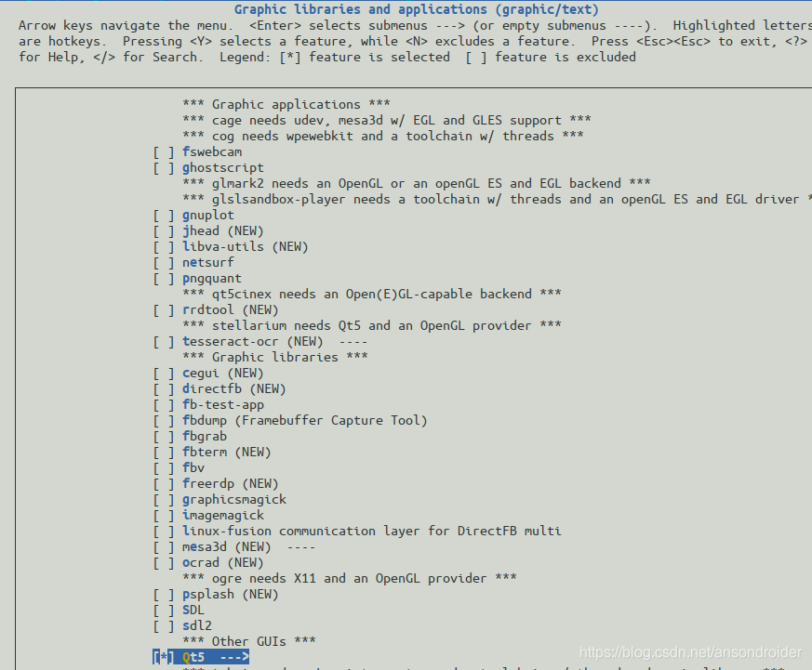812x670 pixels.
Task: Open the Qt5 submenu arrow
Action: [x=234, y=657]
